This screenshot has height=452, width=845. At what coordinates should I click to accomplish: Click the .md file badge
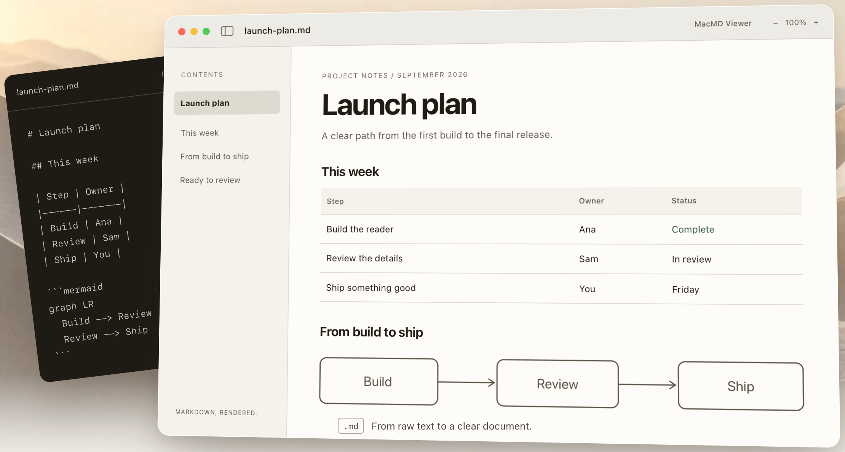351,426
